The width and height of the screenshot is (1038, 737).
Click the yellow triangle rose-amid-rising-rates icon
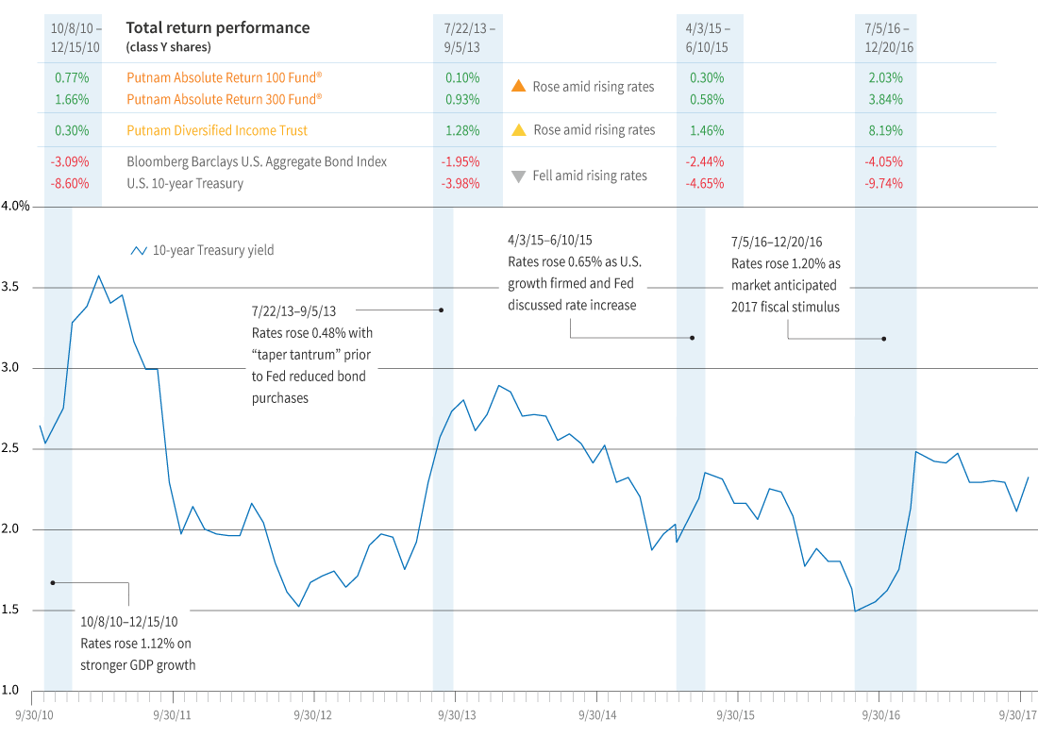(518, 130)
